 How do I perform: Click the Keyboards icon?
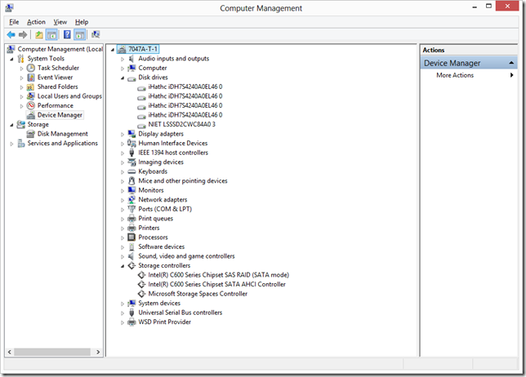(x=131, y=171)
